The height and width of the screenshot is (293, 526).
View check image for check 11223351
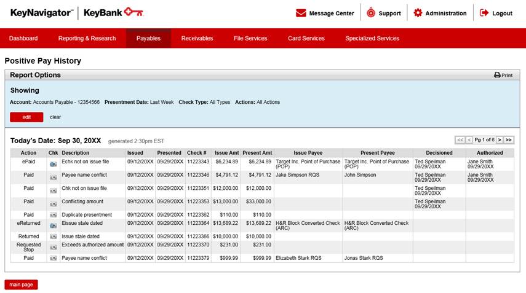(x=53, y=190)
